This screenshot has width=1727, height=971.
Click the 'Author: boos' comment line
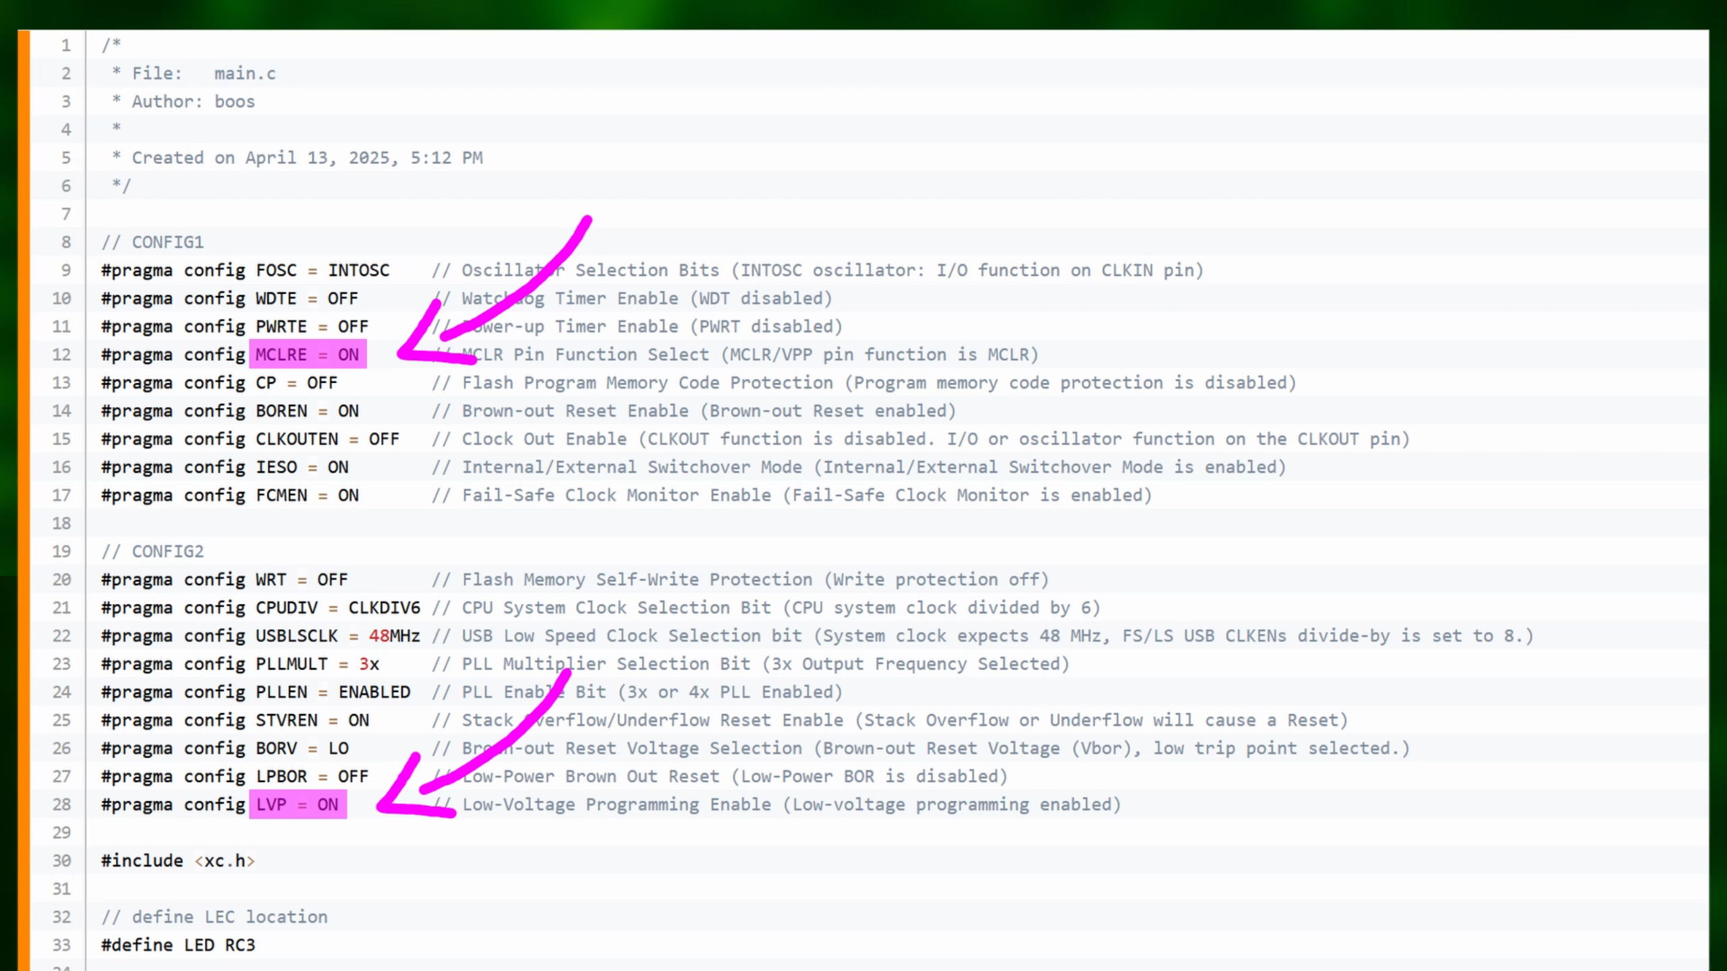tap(193, 102)
